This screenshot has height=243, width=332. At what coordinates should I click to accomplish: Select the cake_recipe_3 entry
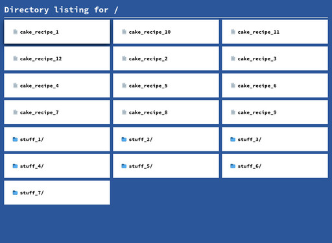pyautogui.click(x=275, y=58)
